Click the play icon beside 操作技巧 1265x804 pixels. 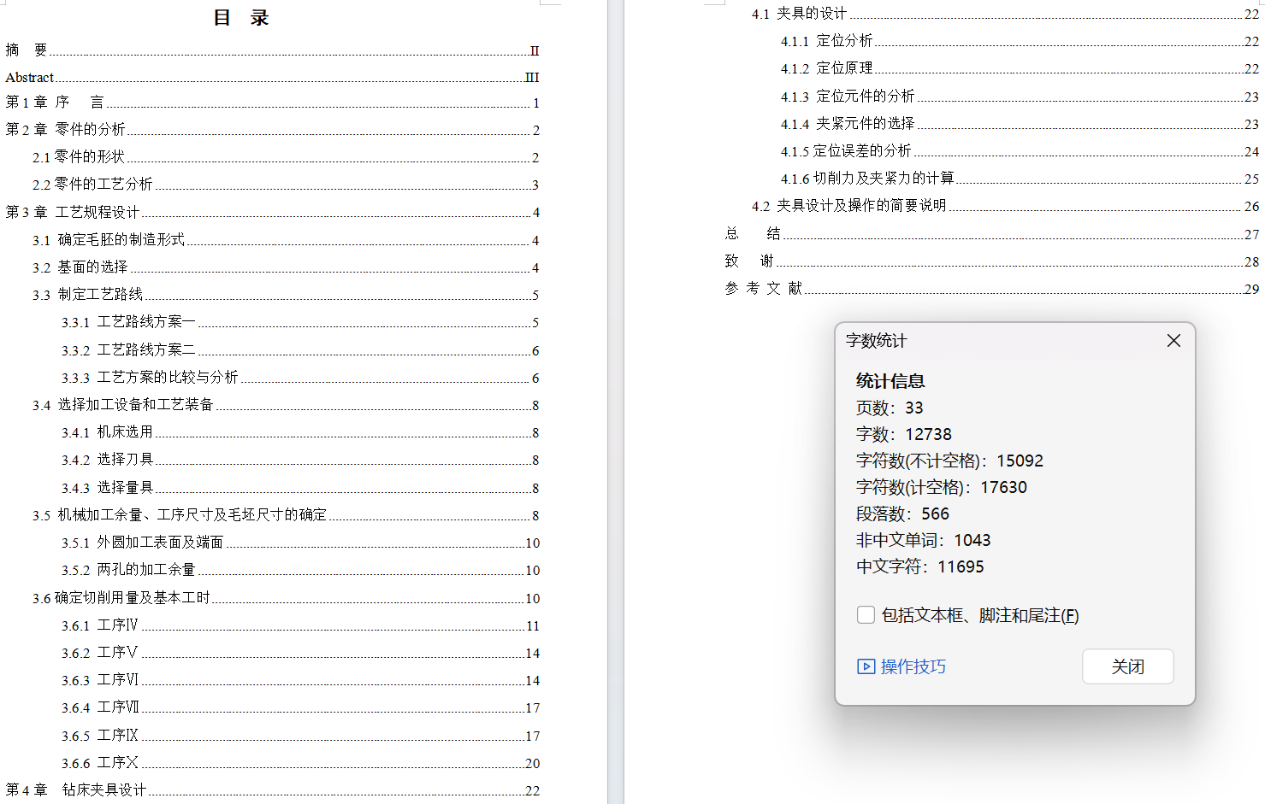[866, 666]
